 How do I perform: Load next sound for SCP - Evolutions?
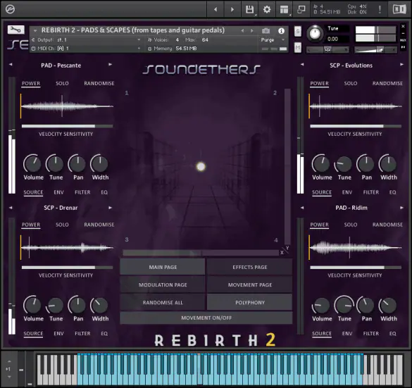click(x=401, y=65)
